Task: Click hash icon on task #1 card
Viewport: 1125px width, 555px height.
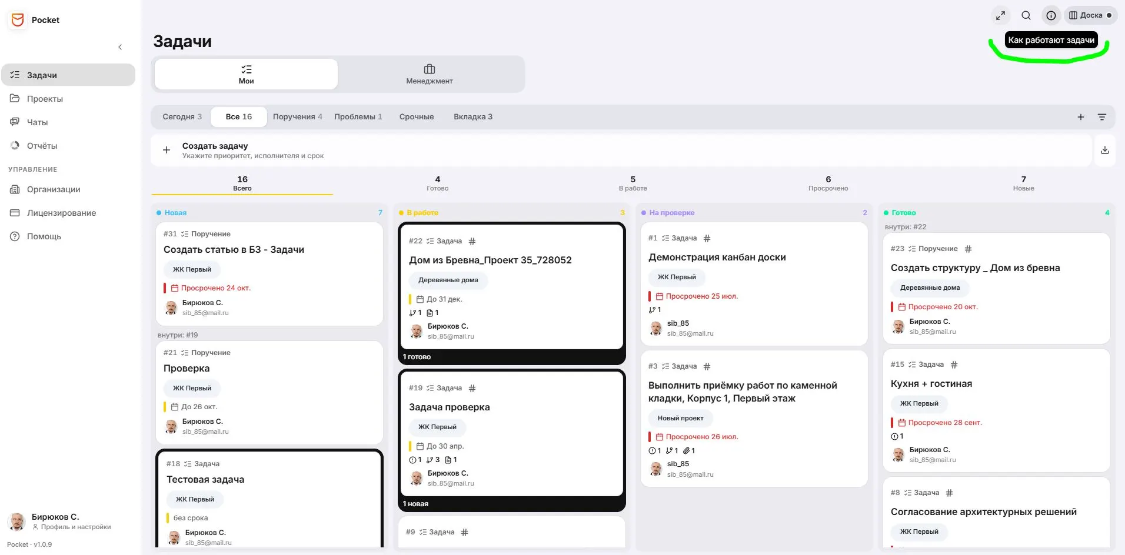Action: pos(707,238)
